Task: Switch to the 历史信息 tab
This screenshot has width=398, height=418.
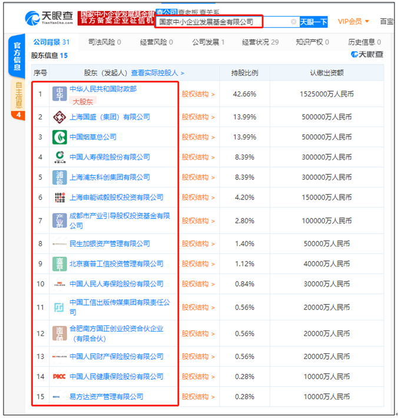Action: tap(364, 42)
